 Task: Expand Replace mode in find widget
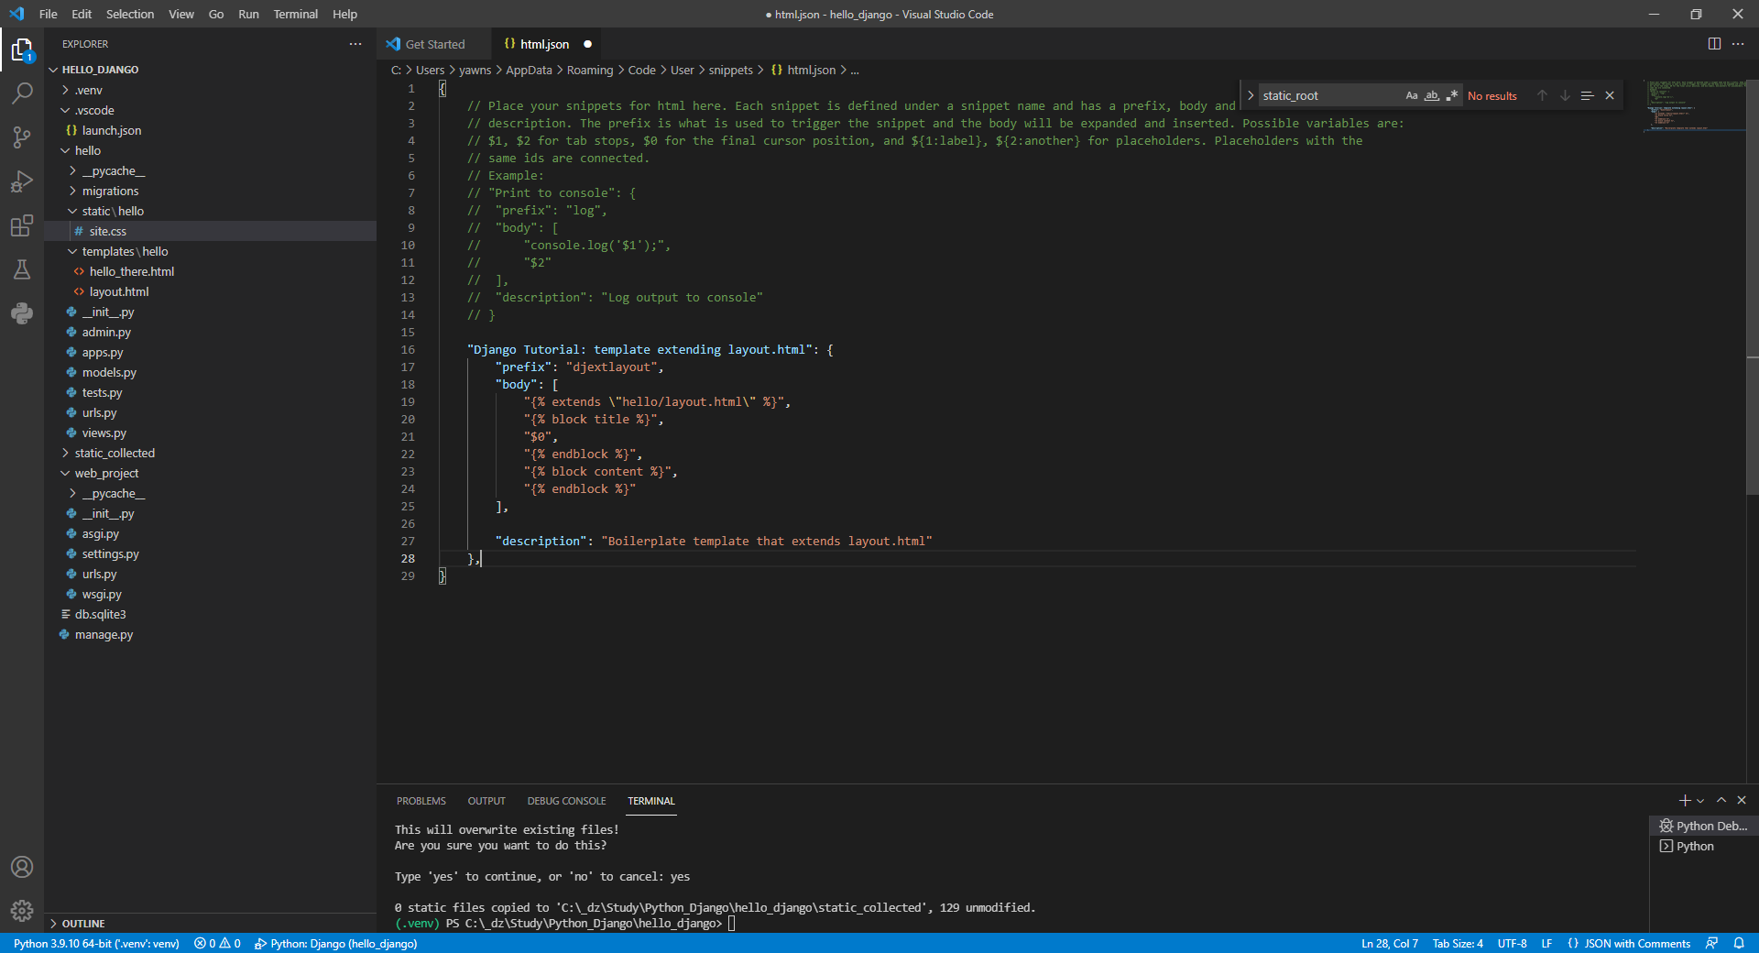pyautogui.click(x=1251, y=95)
